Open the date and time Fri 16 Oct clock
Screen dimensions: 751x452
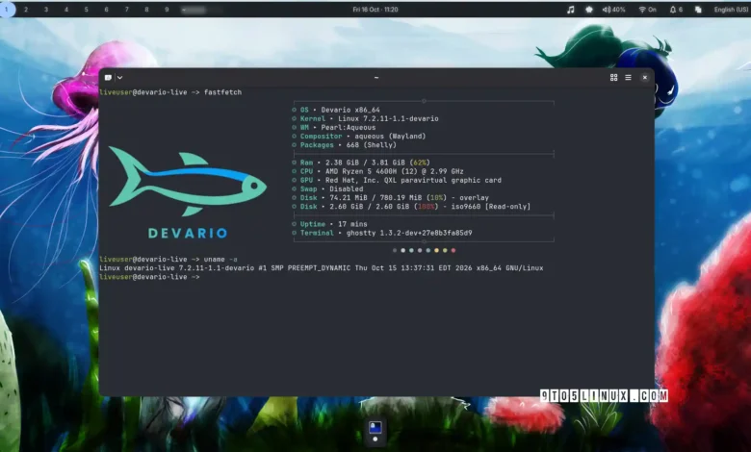tap(375, 9)
